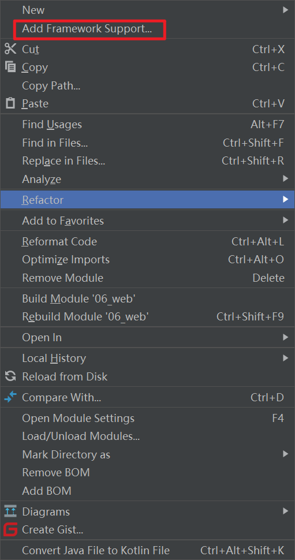Choose Create Gist...
295x560 pixels.
pyautogui.click(x=148, y=530)
